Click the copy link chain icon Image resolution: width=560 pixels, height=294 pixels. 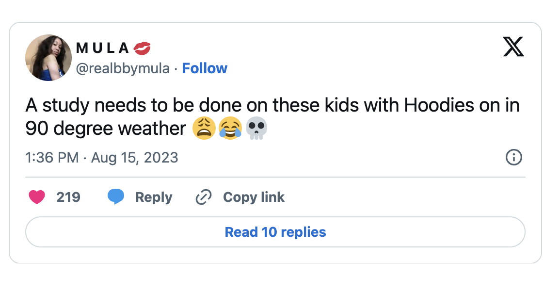(203, 197)
